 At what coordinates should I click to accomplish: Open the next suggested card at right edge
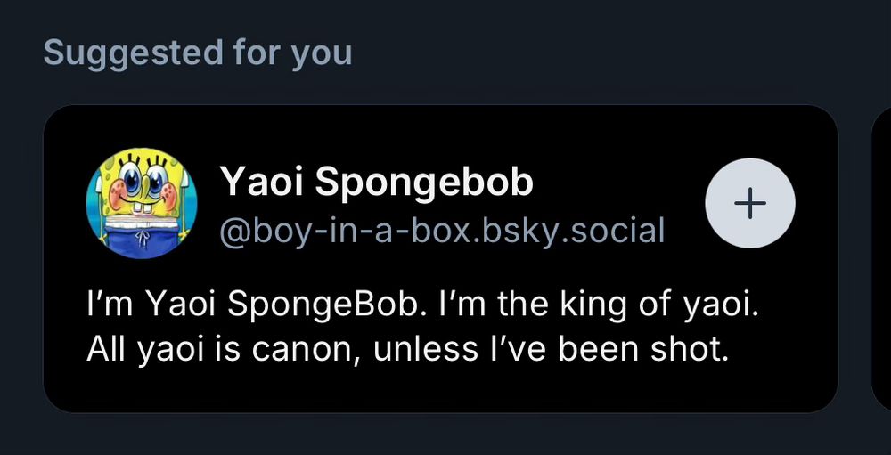point(880,258)
